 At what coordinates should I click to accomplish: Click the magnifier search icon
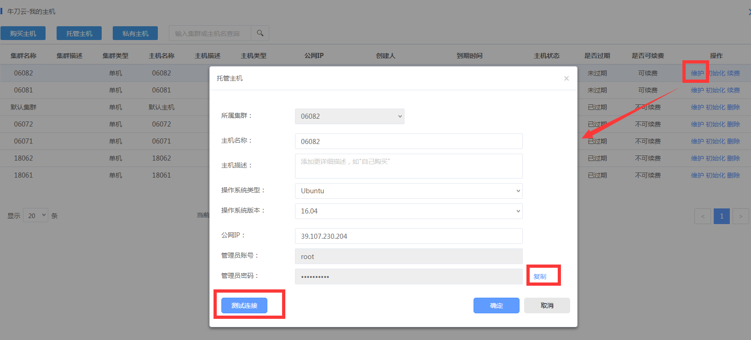[260, 33]
